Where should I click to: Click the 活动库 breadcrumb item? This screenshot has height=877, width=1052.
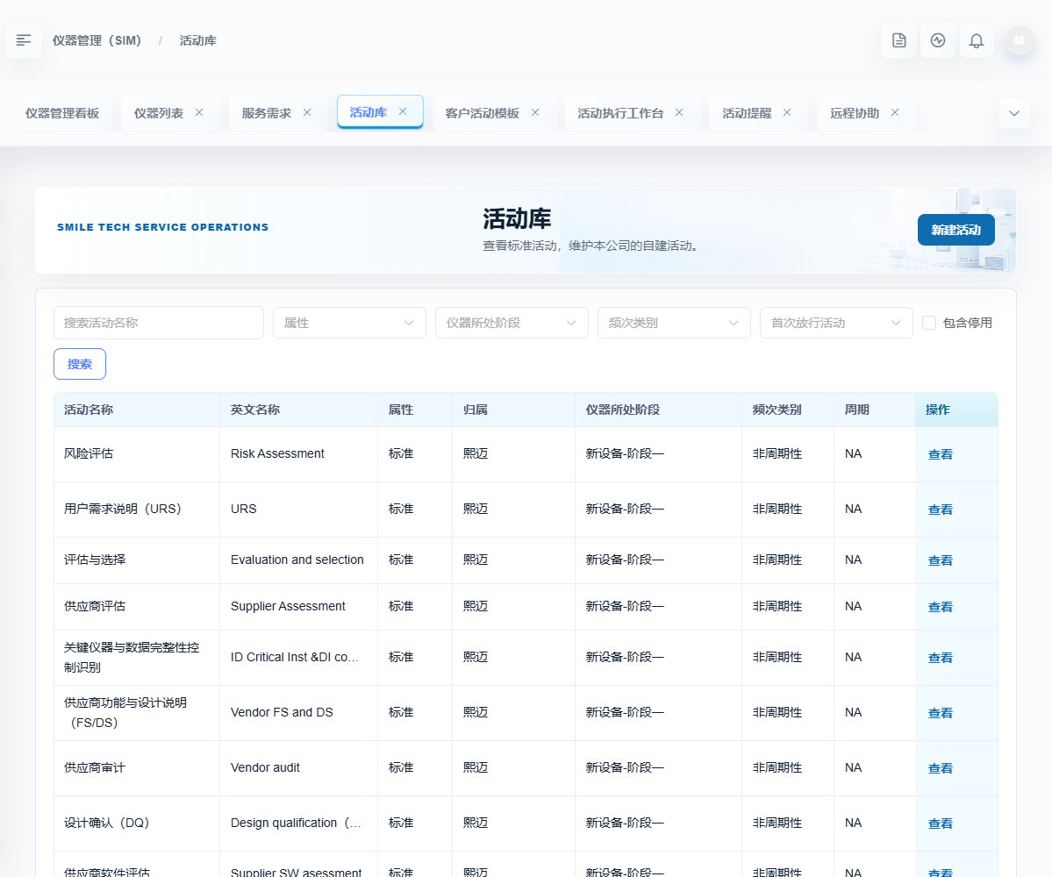click(x=198, y=40)
